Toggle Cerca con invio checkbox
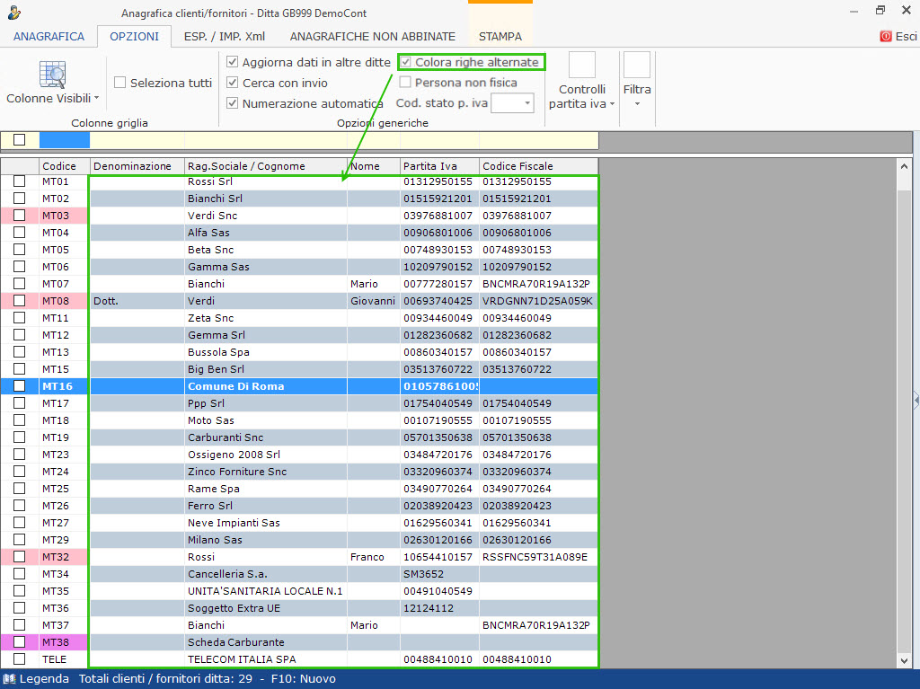This screenshot has width=920, height=689. click(233, 82)
